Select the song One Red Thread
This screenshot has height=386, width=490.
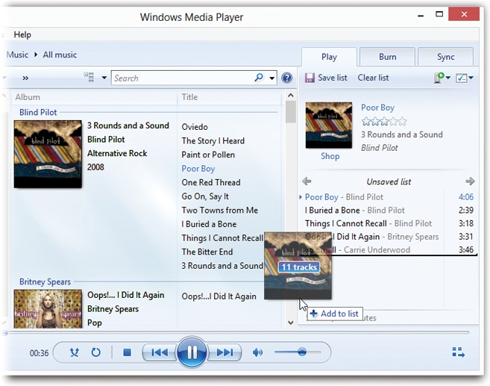click(211, 182)
